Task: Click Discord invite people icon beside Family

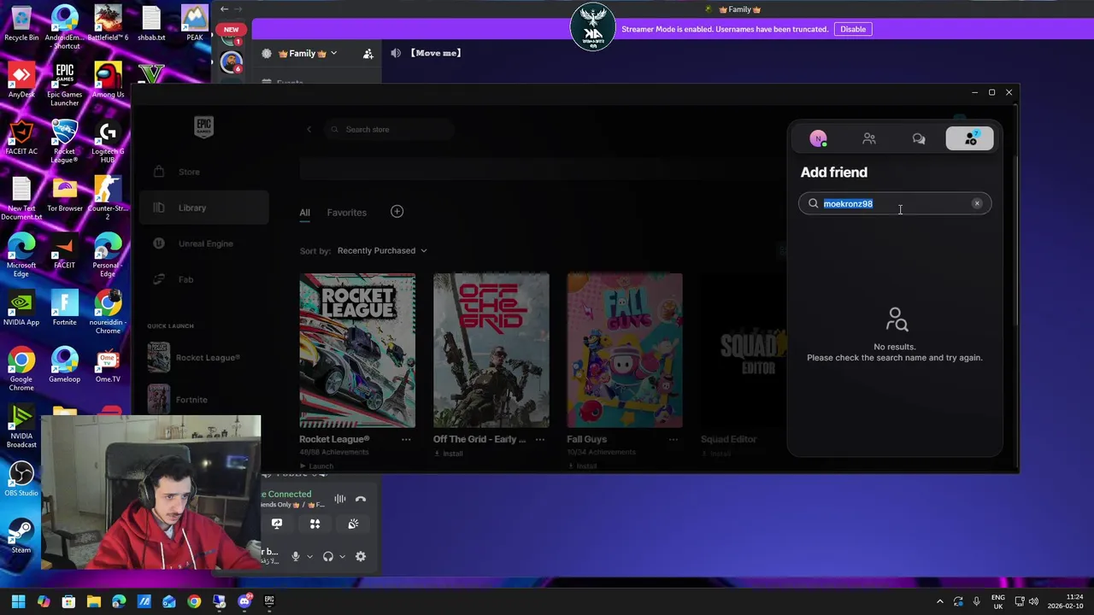Action: pyautogui.click(x=368, y=53)
